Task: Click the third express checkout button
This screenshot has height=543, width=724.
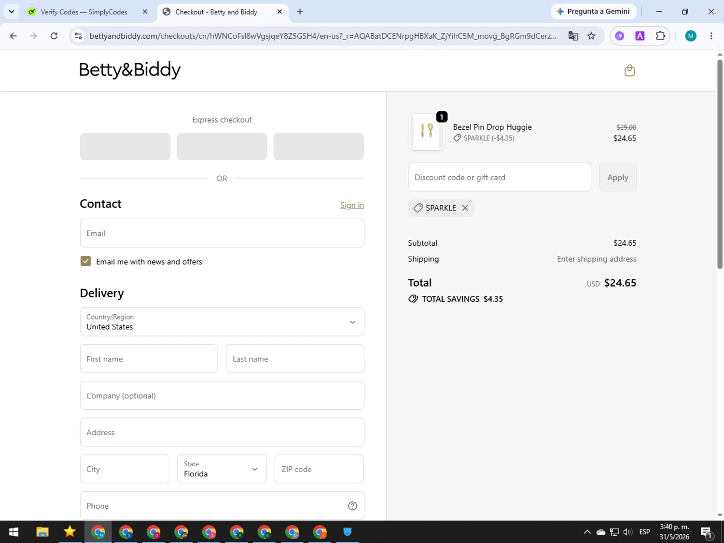Action: (x=319, y=147)
